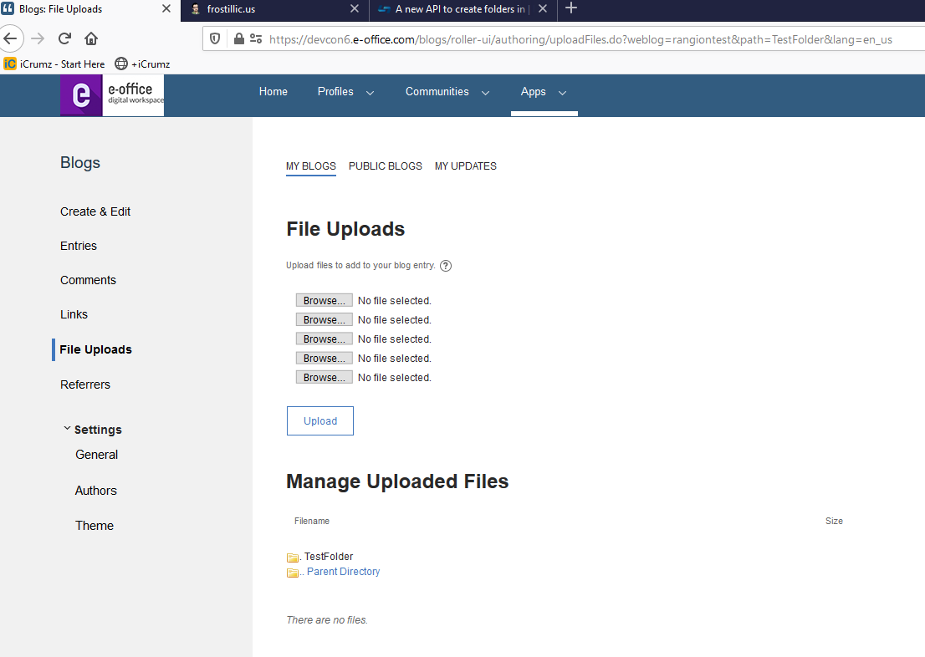The width and height of the screenshot is (925, 657).
Task: Click the help question mark icon
Action: tap(446, 266)
